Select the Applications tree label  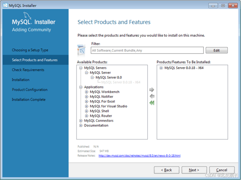click(94, 87)
